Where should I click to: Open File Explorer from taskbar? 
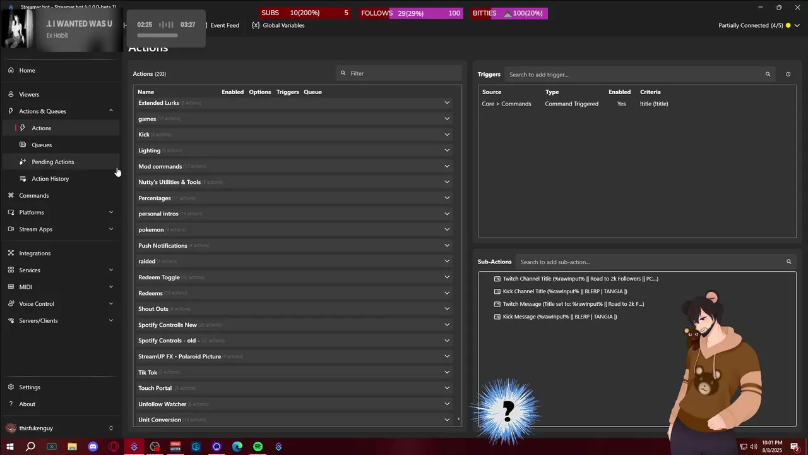click(72, 447)
